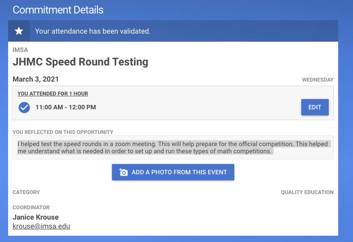Image resolution: width=353 pixels, height=242 pixels.
Task: Click the camera icon on the photo button
Action: click(x=123, y=172)
